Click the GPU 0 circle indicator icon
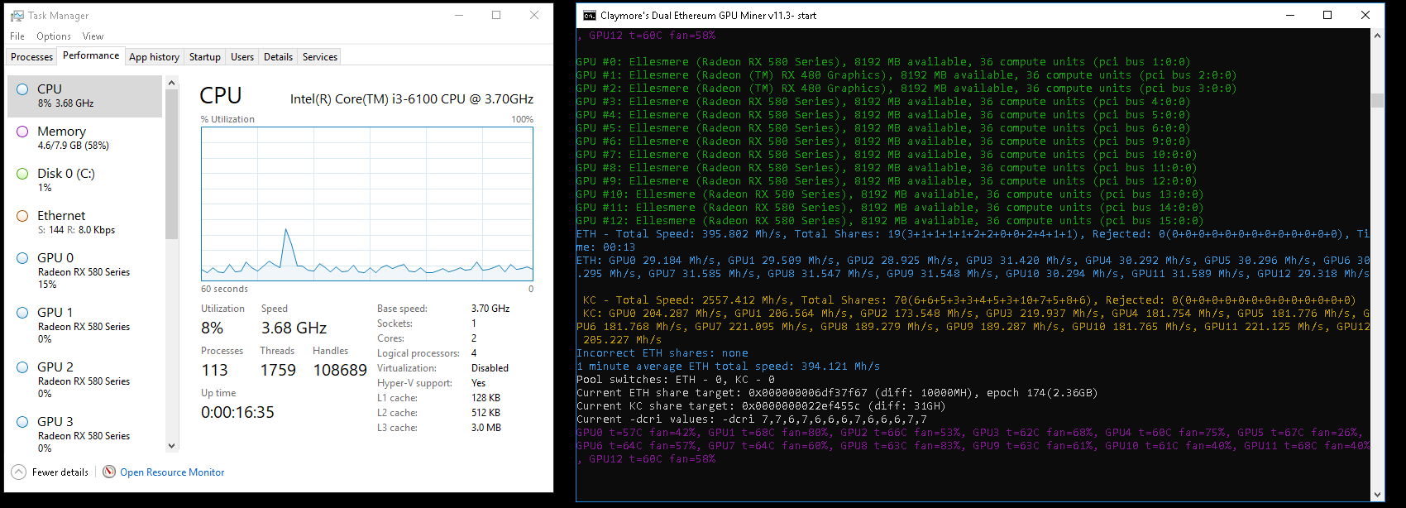 [22, 257]
